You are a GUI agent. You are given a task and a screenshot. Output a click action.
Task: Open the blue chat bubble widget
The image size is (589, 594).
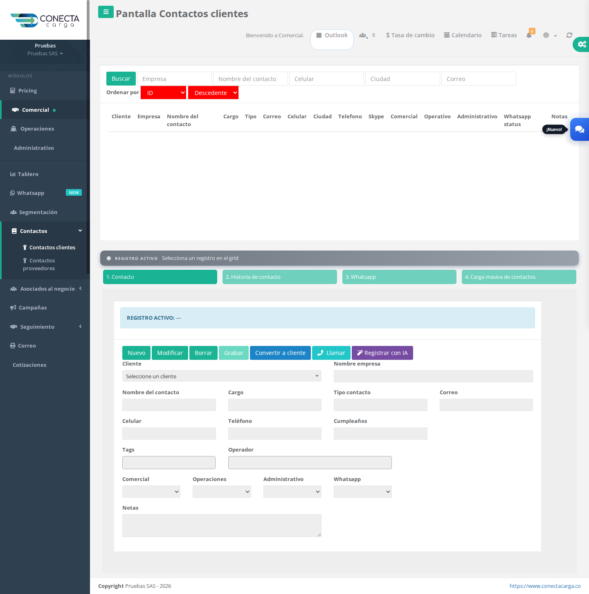[x=580, y=129]
